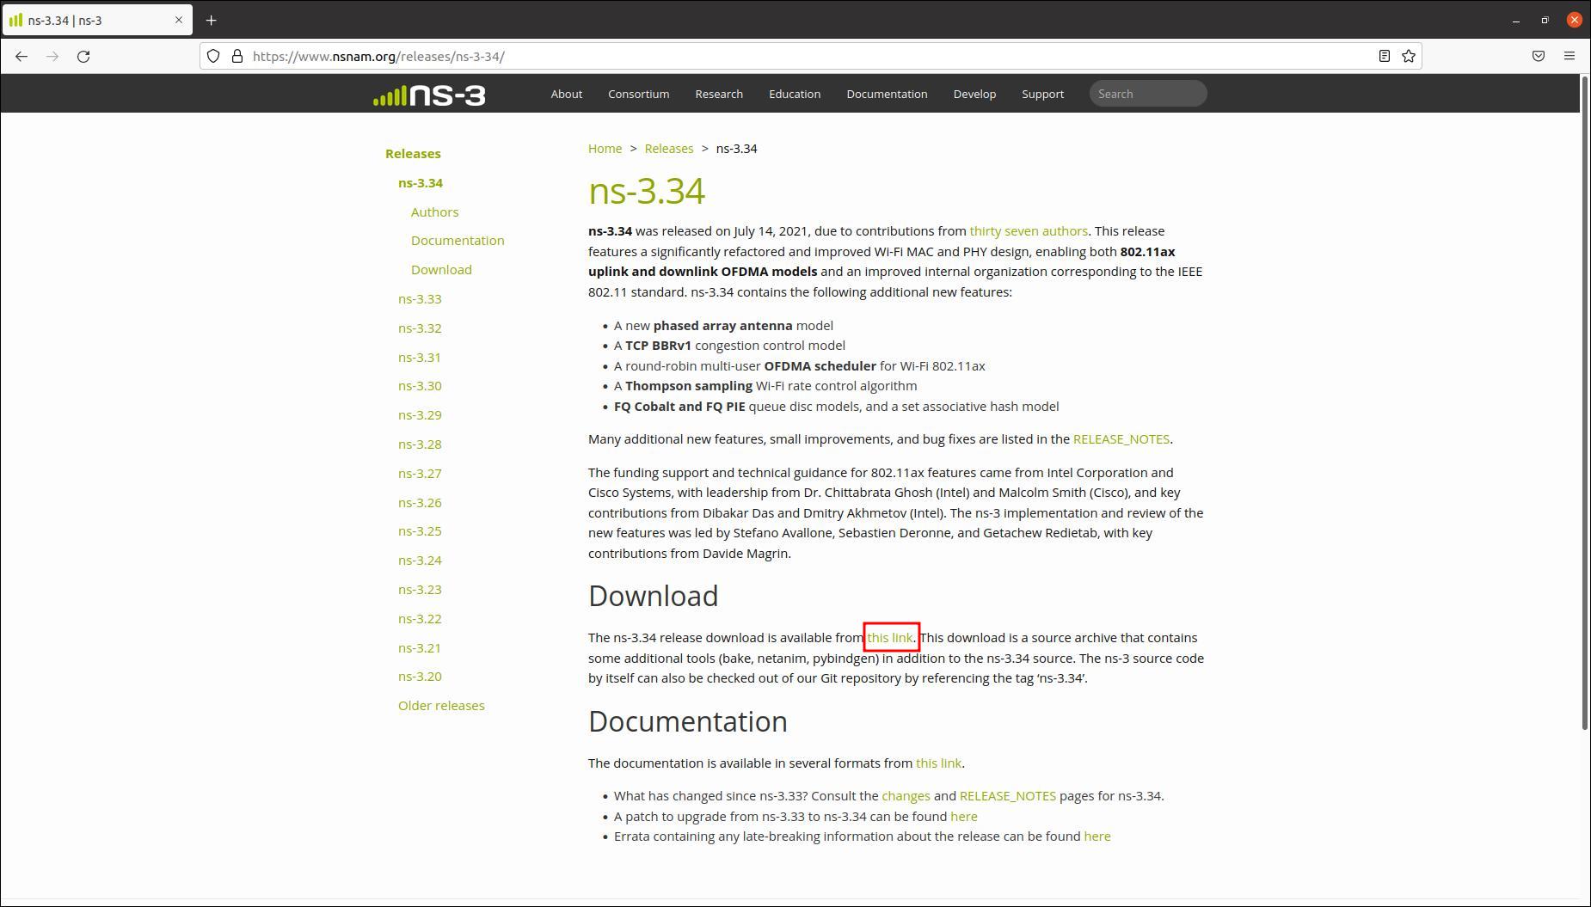Open tracking protection shield icon
Image resolution: width=1591 pixels, height=907 pixels.
[213, 56]
